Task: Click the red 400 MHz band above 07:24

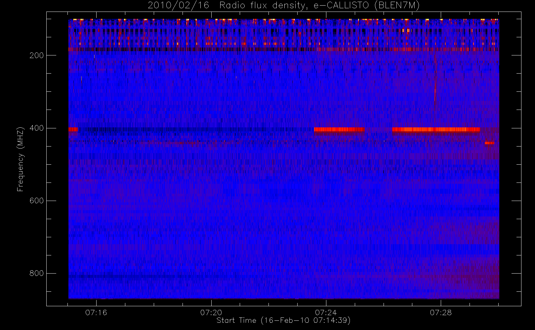Action: (x=339, y=129)
